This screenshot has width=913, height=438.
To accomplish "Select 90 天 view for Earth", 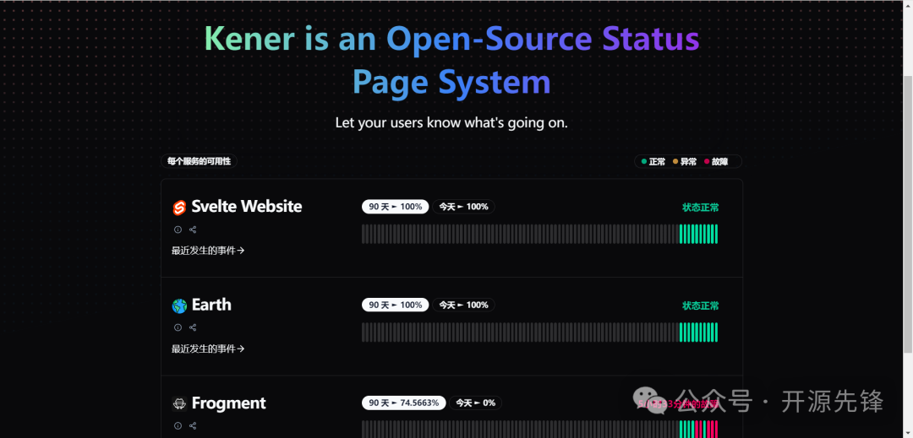I will point(395,305).
